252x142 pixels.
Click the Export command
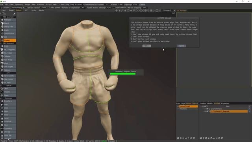(8, 118)
